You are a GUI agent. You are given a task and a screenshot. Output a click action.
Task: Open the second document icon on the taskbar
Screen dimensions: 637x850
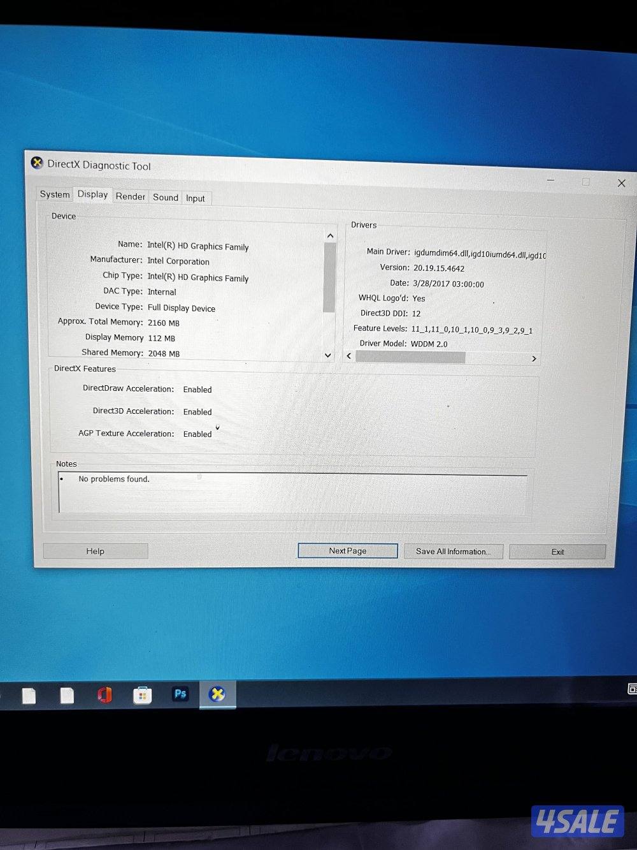pos(67,694)
